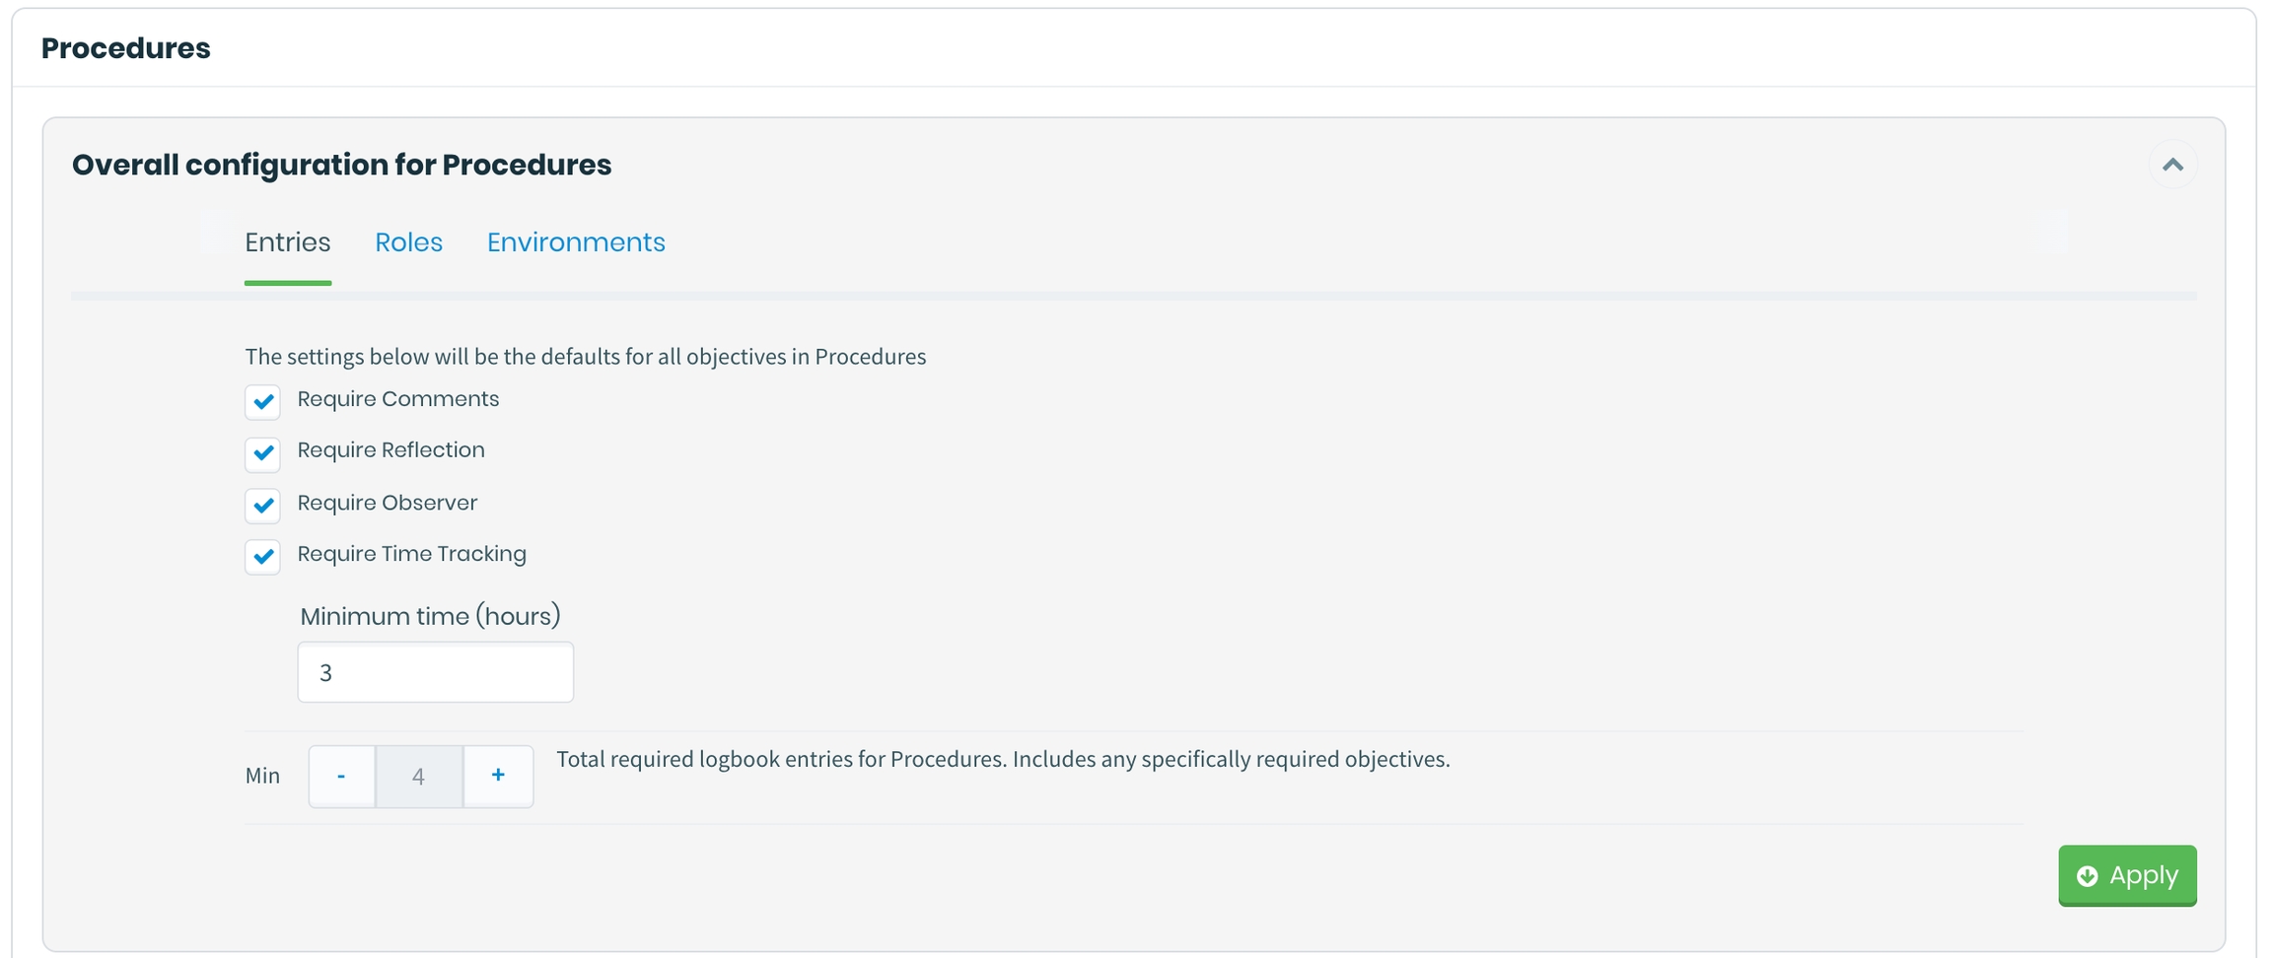Uncheck the Require Reflection checkbox

[263, 453]
